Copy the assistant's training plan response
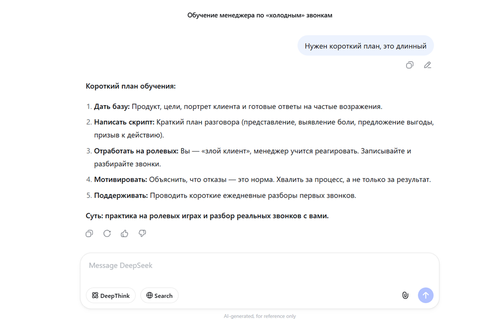Image resolution: width=501 pixels, height=319 pixels. (x=89, y=233)
